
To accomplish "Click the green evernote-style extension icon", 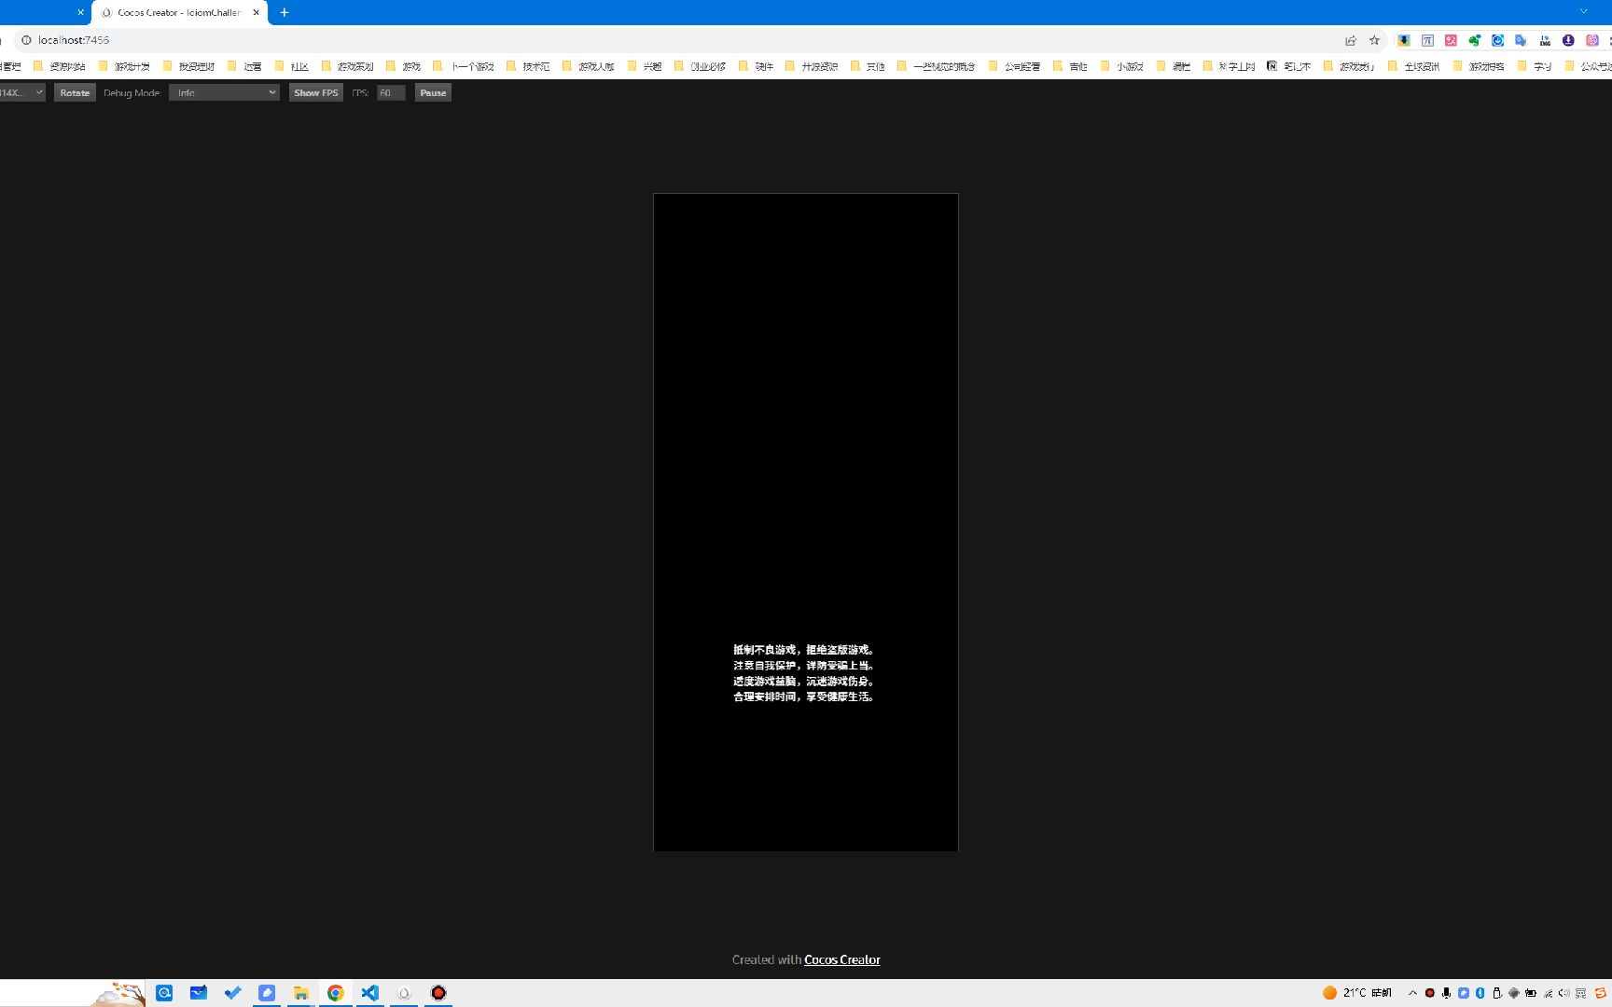I will pyautogui.click(x=1474, y=40).
